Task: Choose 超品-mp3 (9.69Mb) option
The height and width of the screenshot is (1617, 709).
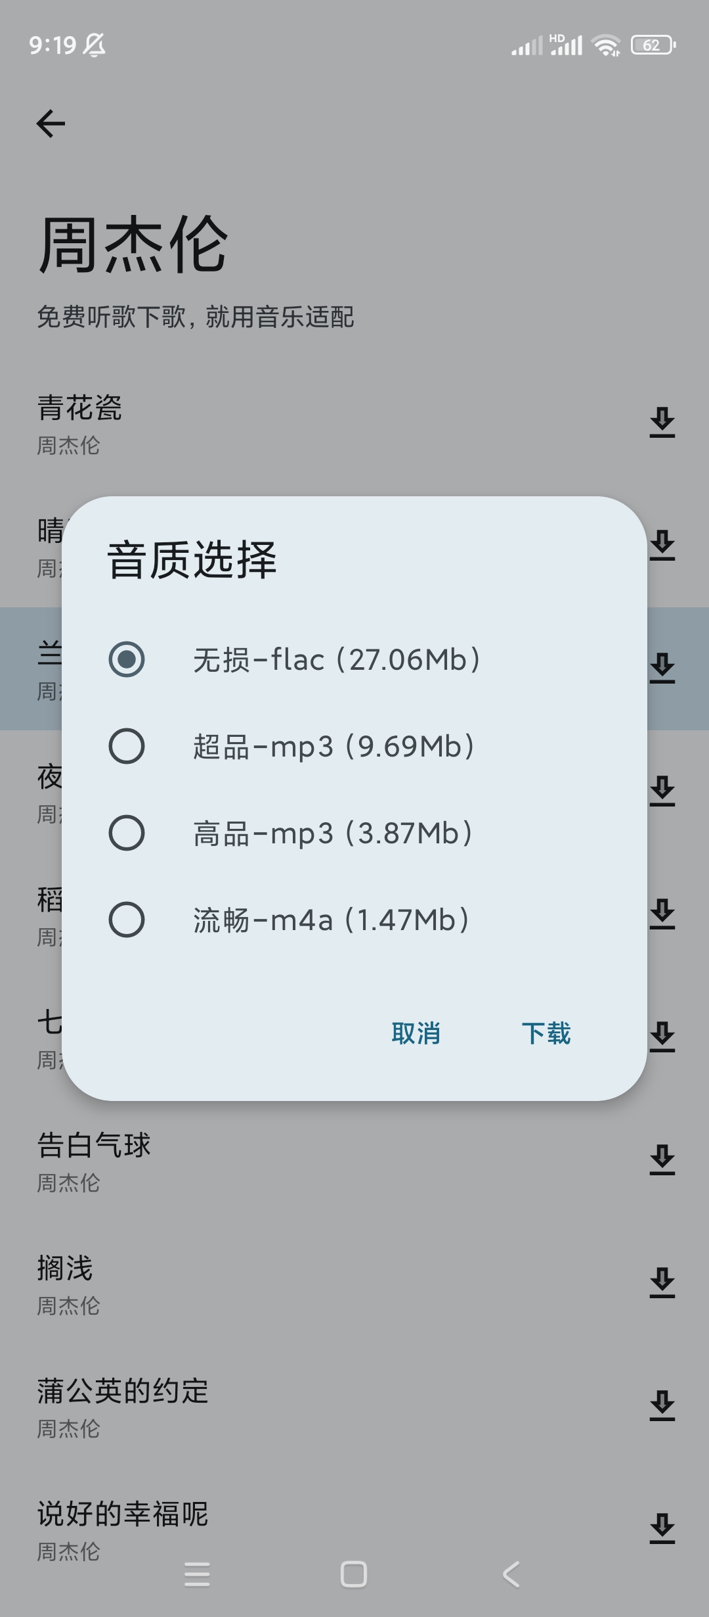Action: click(127, 746)
